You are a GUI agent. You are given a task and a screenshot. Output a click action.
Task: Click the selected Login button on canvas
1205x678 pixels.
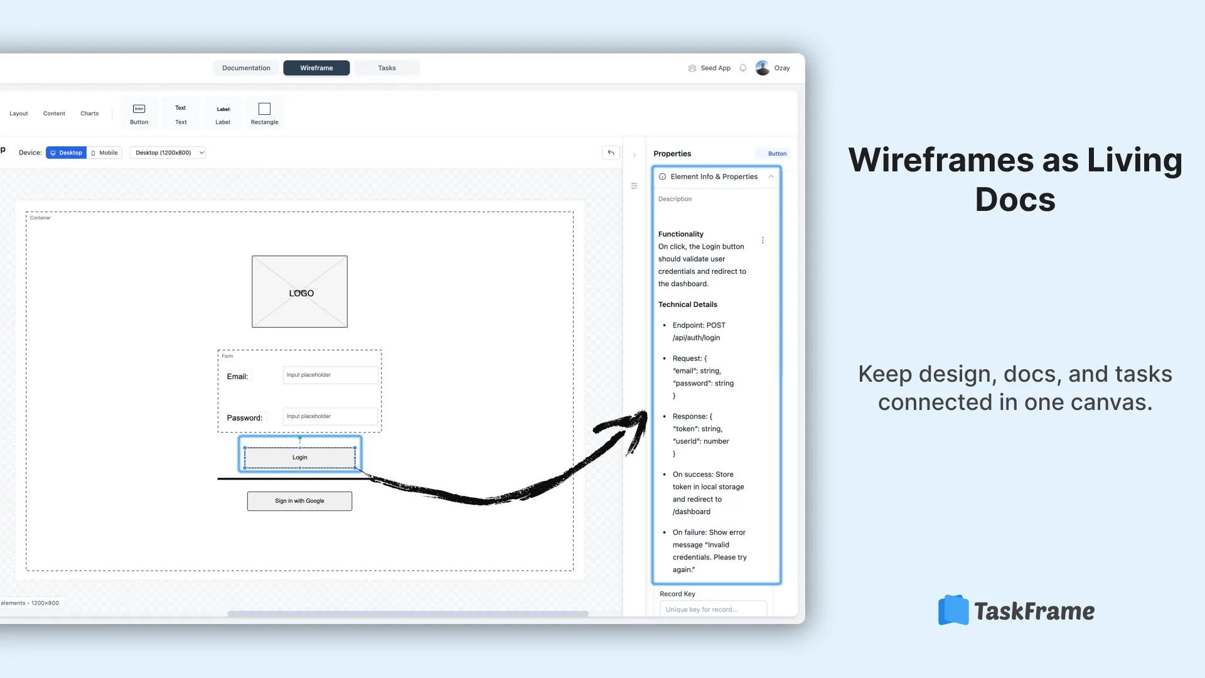pos(299,457)
